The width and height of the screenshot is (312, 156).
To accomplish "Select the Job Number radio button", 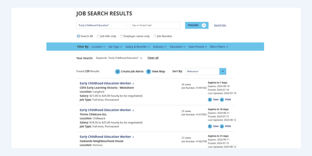I will [155, 36].
